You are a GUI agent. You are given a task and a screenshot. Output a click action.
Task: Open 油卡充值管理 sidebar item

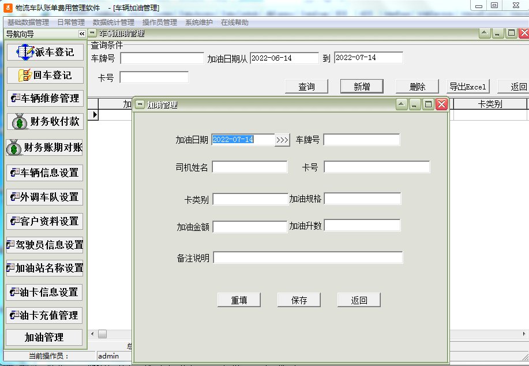(x=44, y=315)
